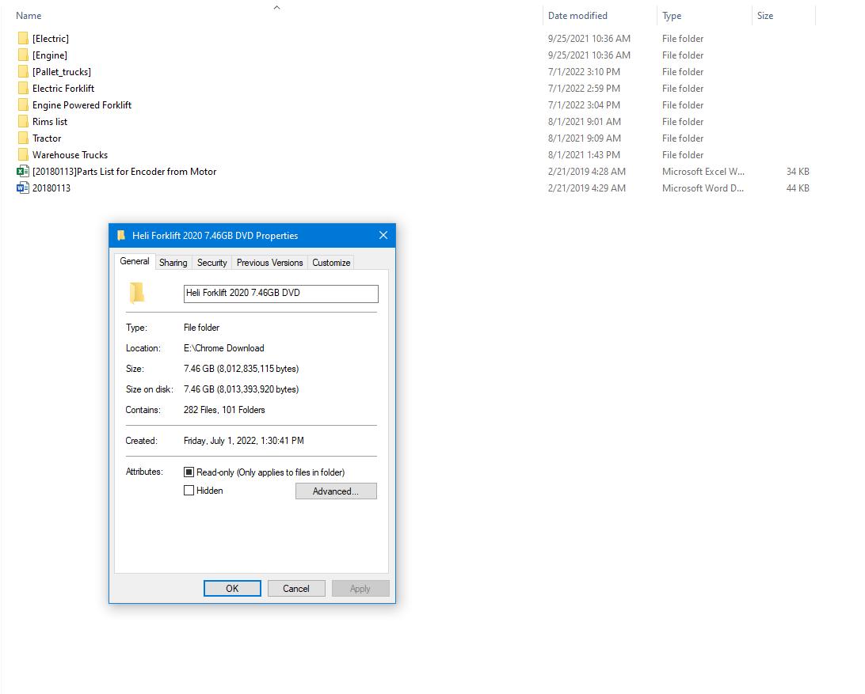
Task: Click the Engine Powered Forklift folder icon
Action: point(23,104)
